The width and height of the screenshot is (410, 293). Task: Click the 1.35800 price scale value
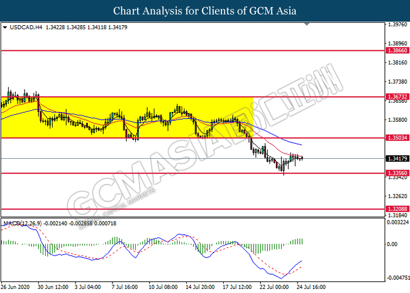[398, 120]
